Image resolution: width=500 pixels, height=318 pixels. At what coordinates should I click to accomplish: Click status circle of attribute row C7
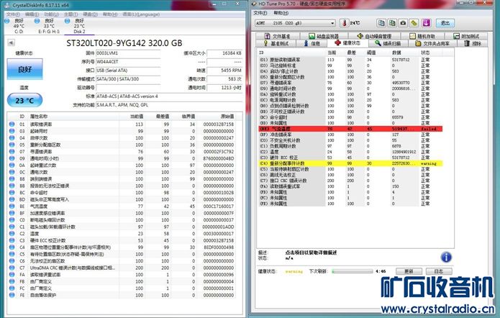[x=12, y=268]
